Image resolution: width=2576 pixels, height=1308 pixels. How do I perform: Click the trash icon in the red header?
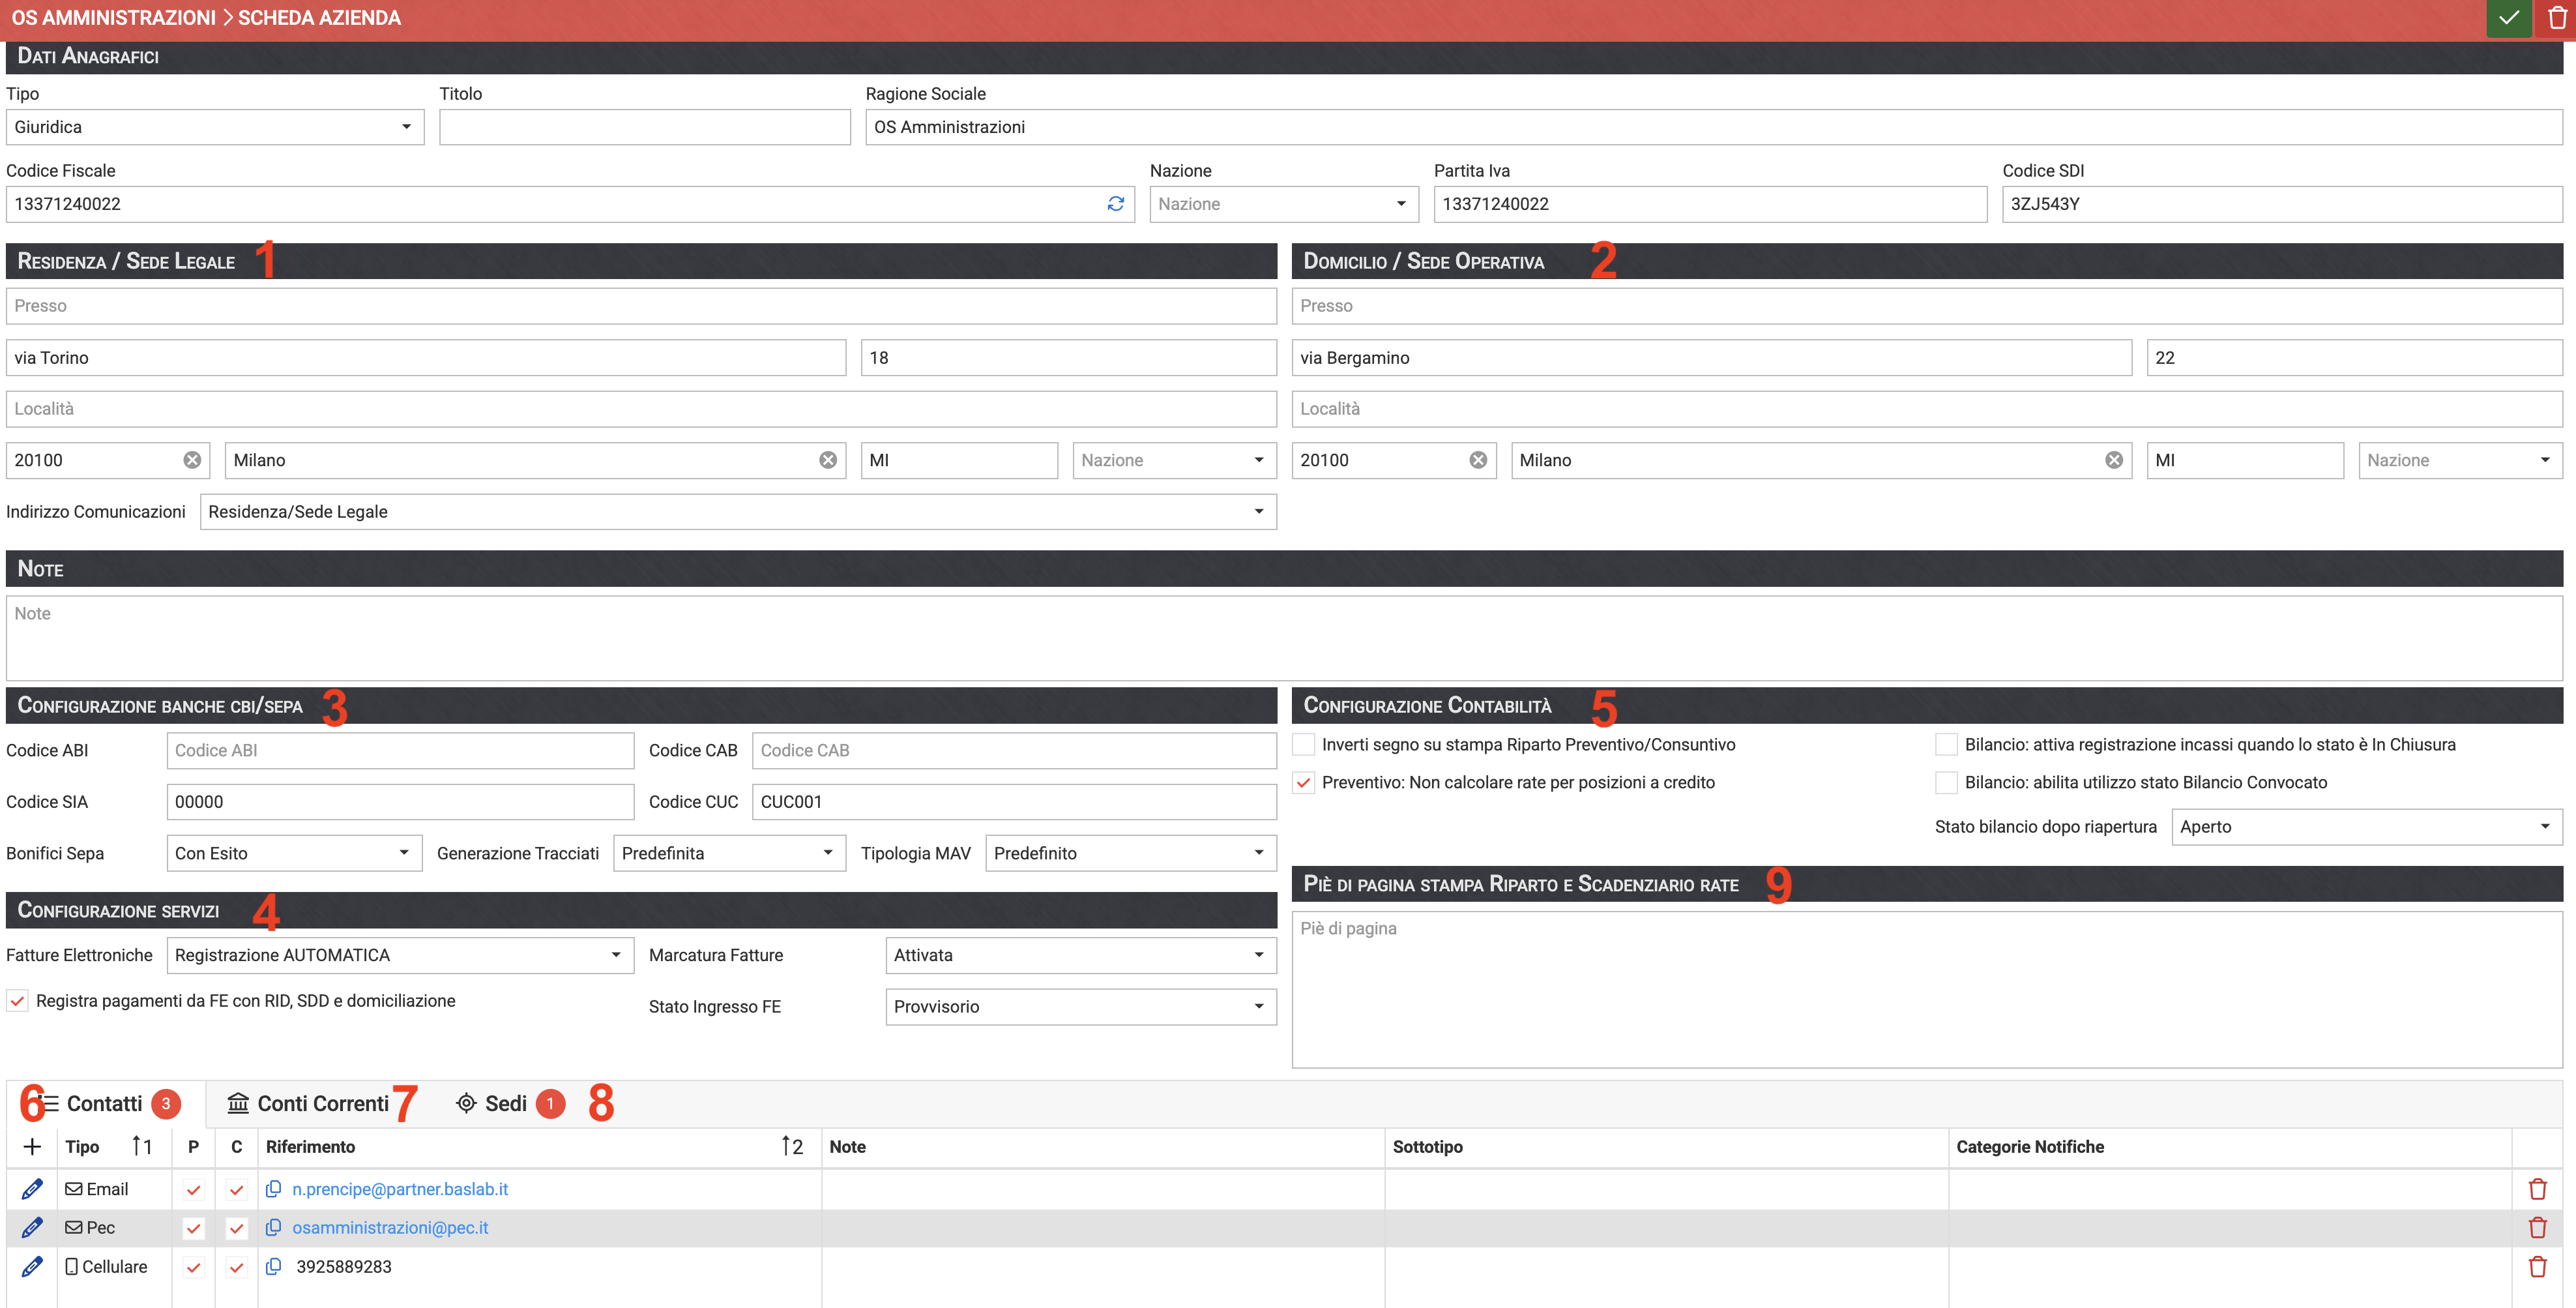(x=2557, y=18)
